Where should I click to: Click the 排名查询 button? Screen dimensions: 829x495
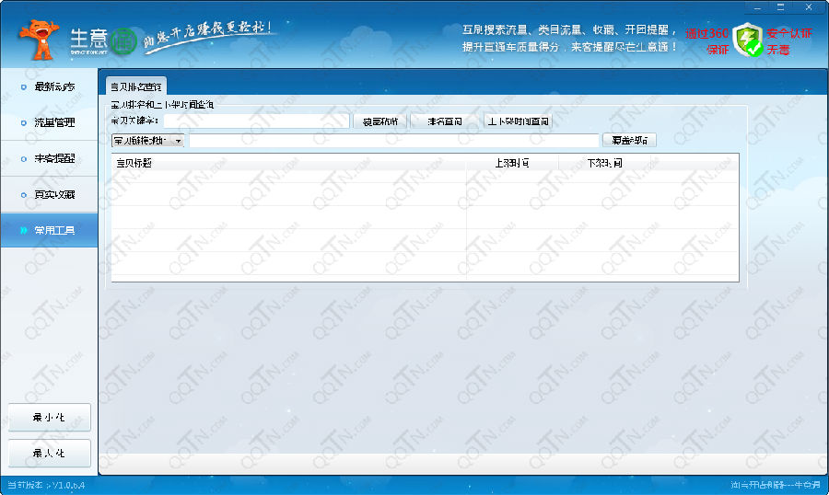pos(444,121)
